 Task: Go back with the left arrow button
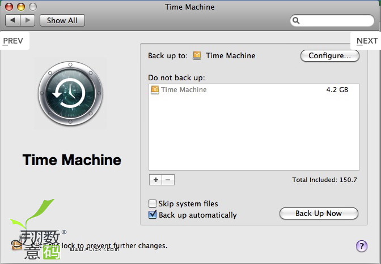[x=12, y=20]
